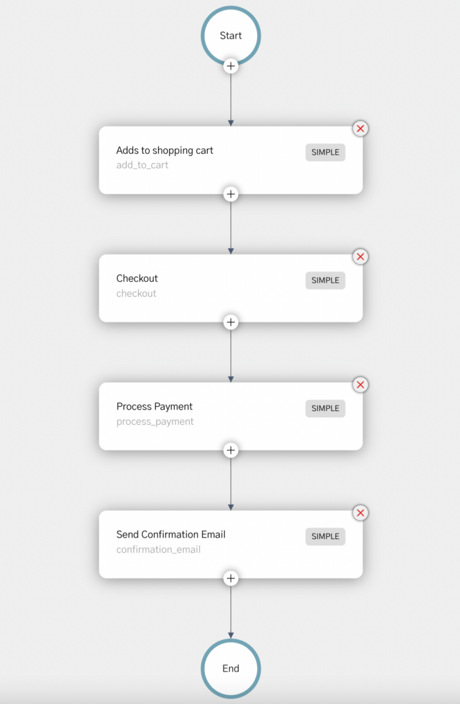Viewport: 460px width, 704px height.
Task: Select the Start node
Action: click(231, 36)
